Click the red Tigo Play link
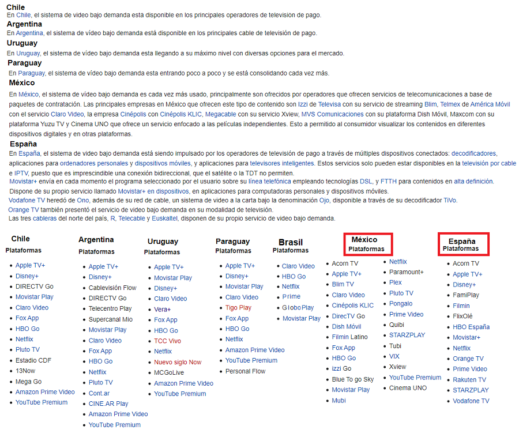The height and width of the screenshot is (441, 519). pos(238,308)
